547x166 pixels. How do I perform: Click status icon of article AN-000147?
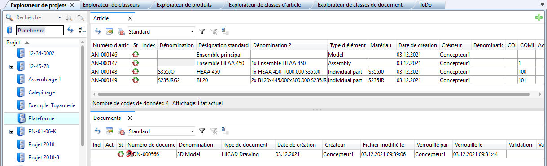pyautogui.click(x=135, y=63)
